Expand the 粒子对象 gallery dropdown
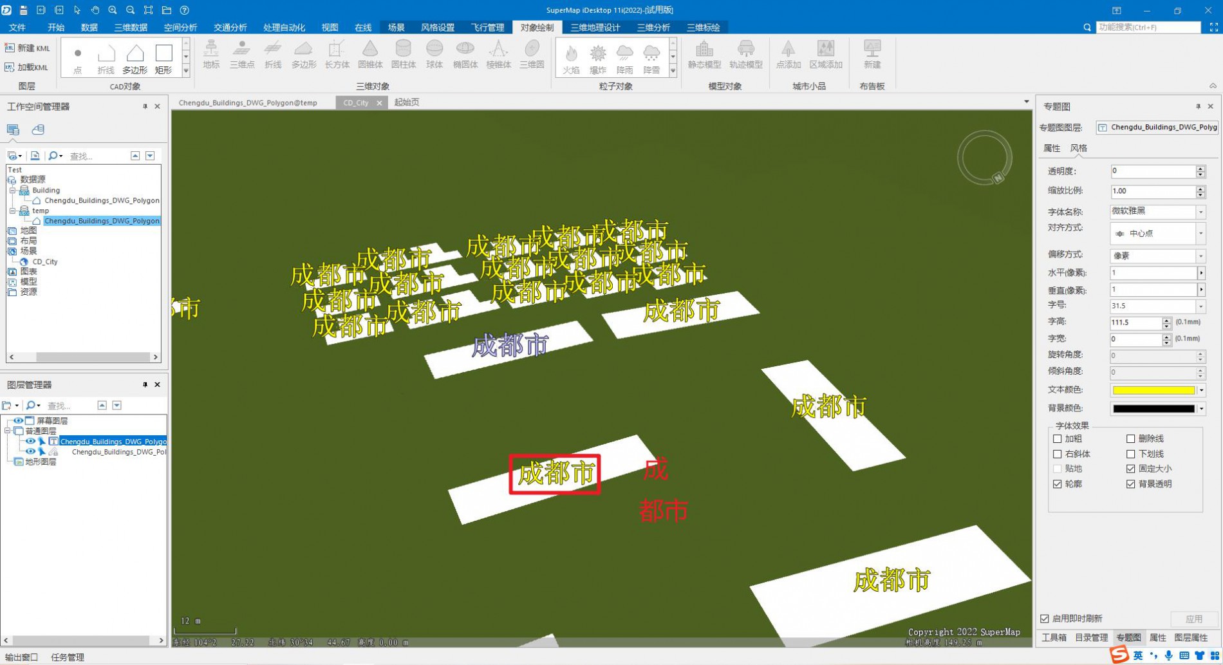1223x665 pixels. pyautogui.click(x=673, y=71)
